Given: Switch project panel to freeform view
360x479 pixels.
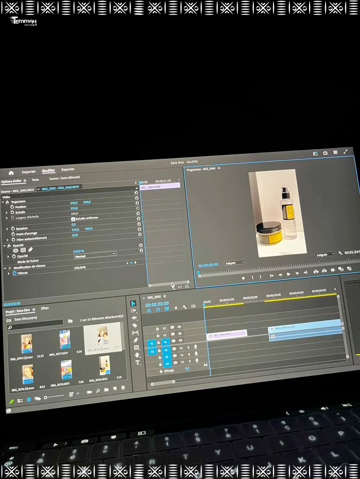Looking at the screenshot, I should tap(38, 398).
